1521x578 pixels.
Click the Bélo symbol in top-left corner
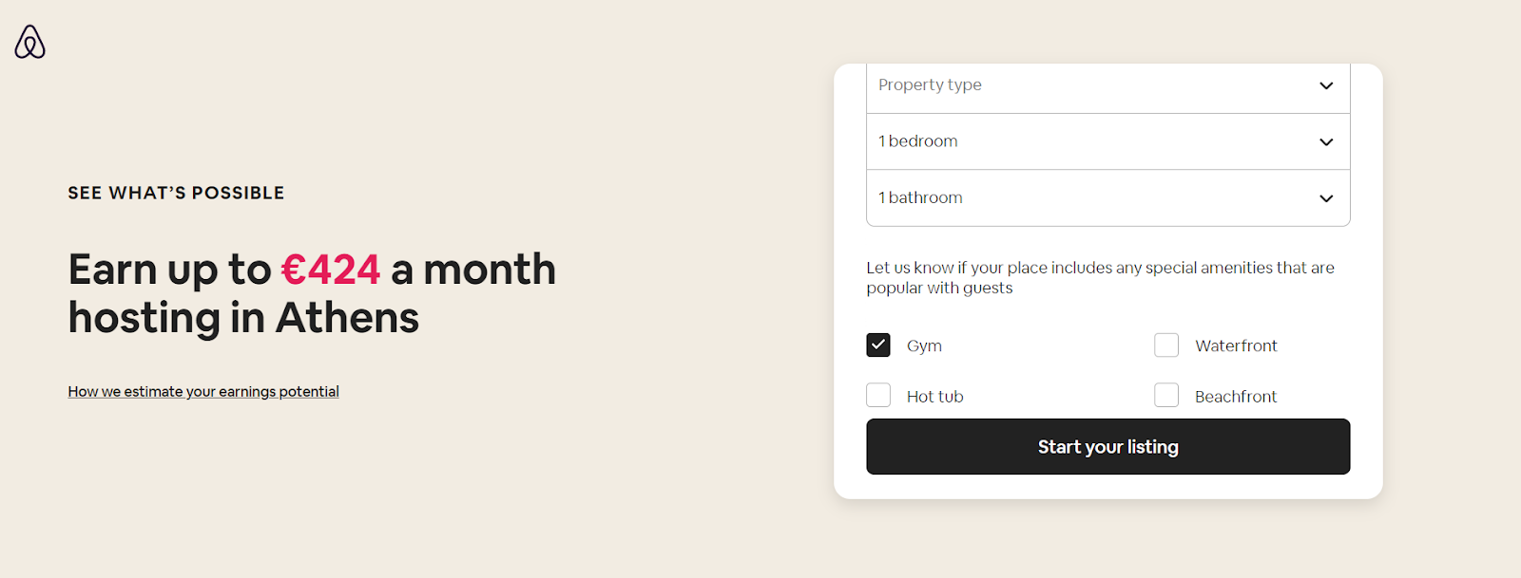tap(29, 41)
